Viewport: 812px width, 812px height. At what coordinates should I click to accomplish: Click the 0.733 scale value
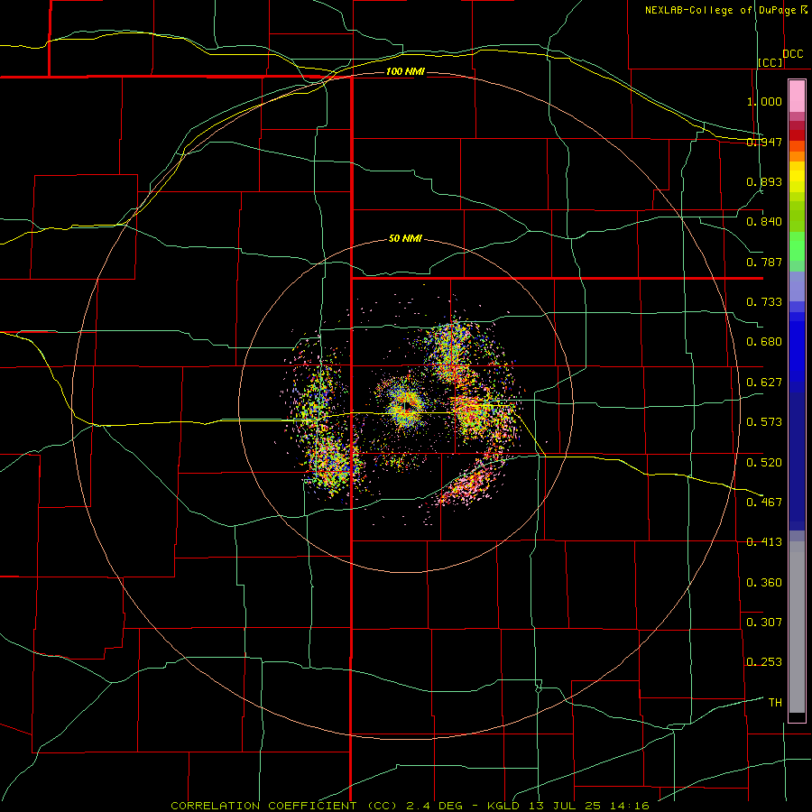coord(764,302)
